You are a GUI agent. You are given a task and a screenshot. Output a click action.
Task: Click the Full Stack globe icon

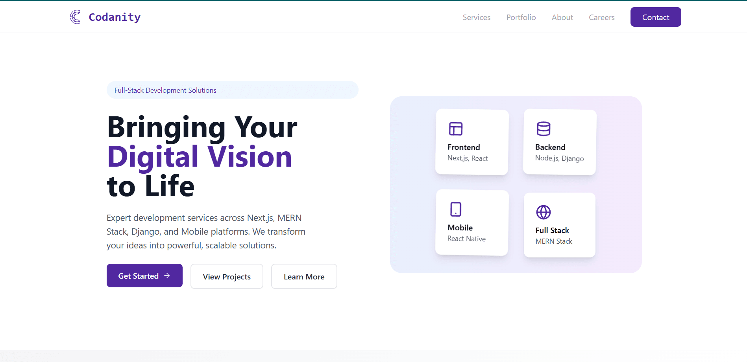pos(543,212)
